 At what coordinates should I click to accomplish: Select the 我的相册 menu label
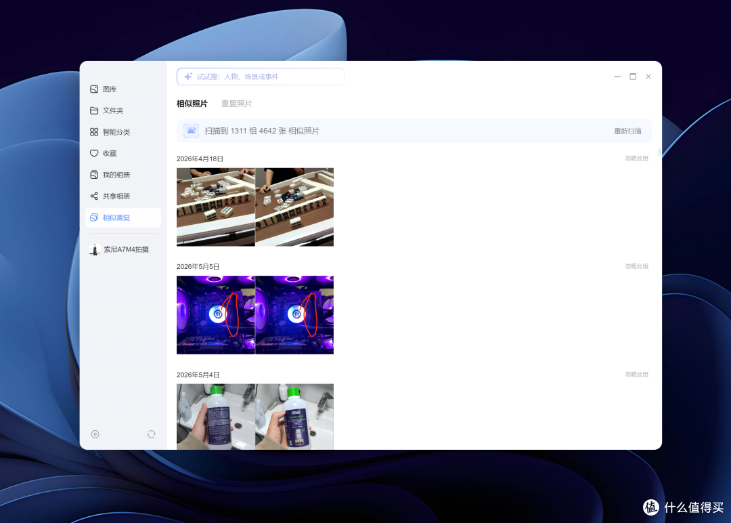tap(116, 175)
